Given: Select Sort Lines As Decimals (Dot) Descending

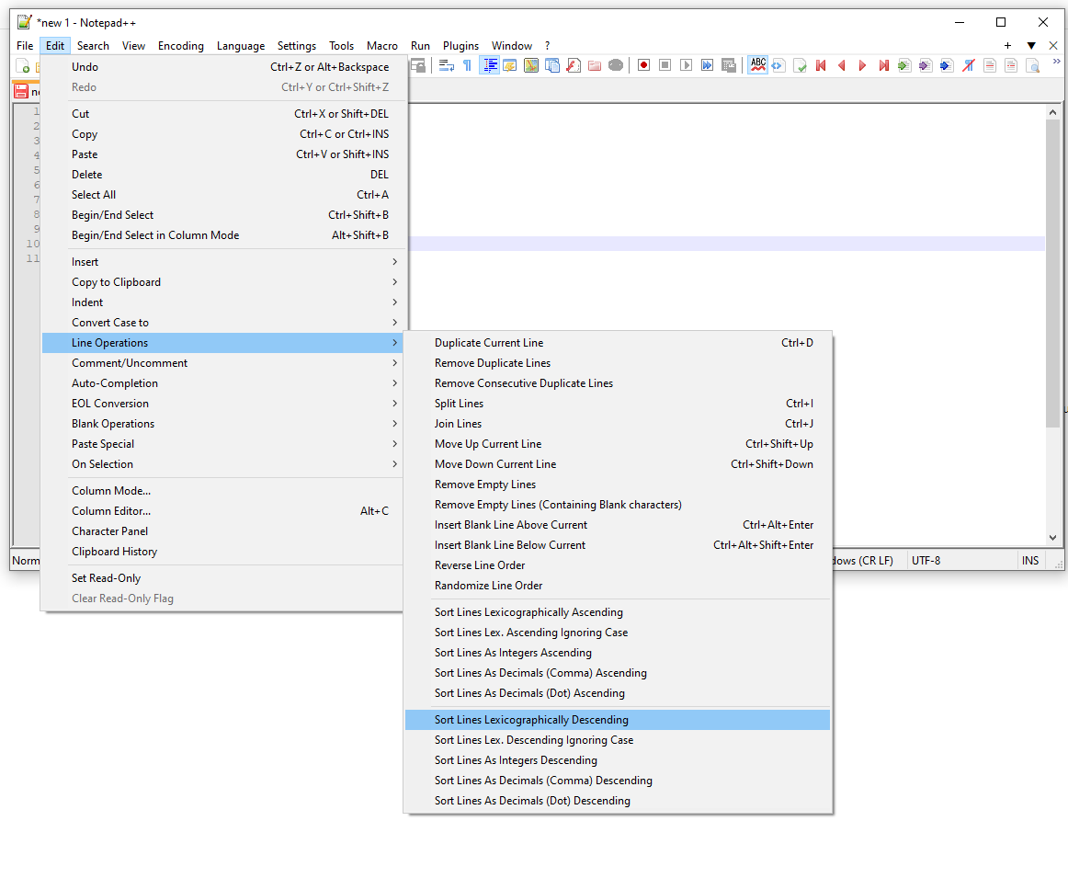Looking at the screenshot, I should 617,801.
